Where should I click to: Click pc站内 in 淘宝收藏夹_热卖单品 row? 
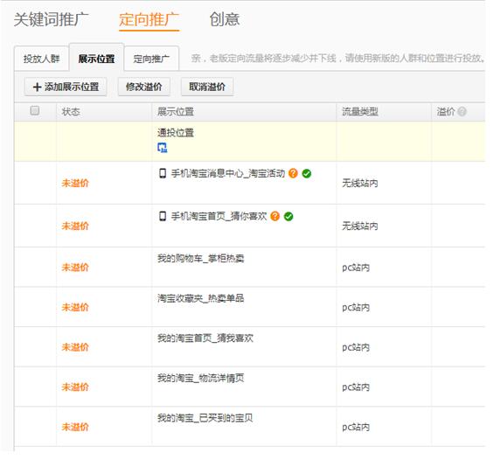click(356, 308)
